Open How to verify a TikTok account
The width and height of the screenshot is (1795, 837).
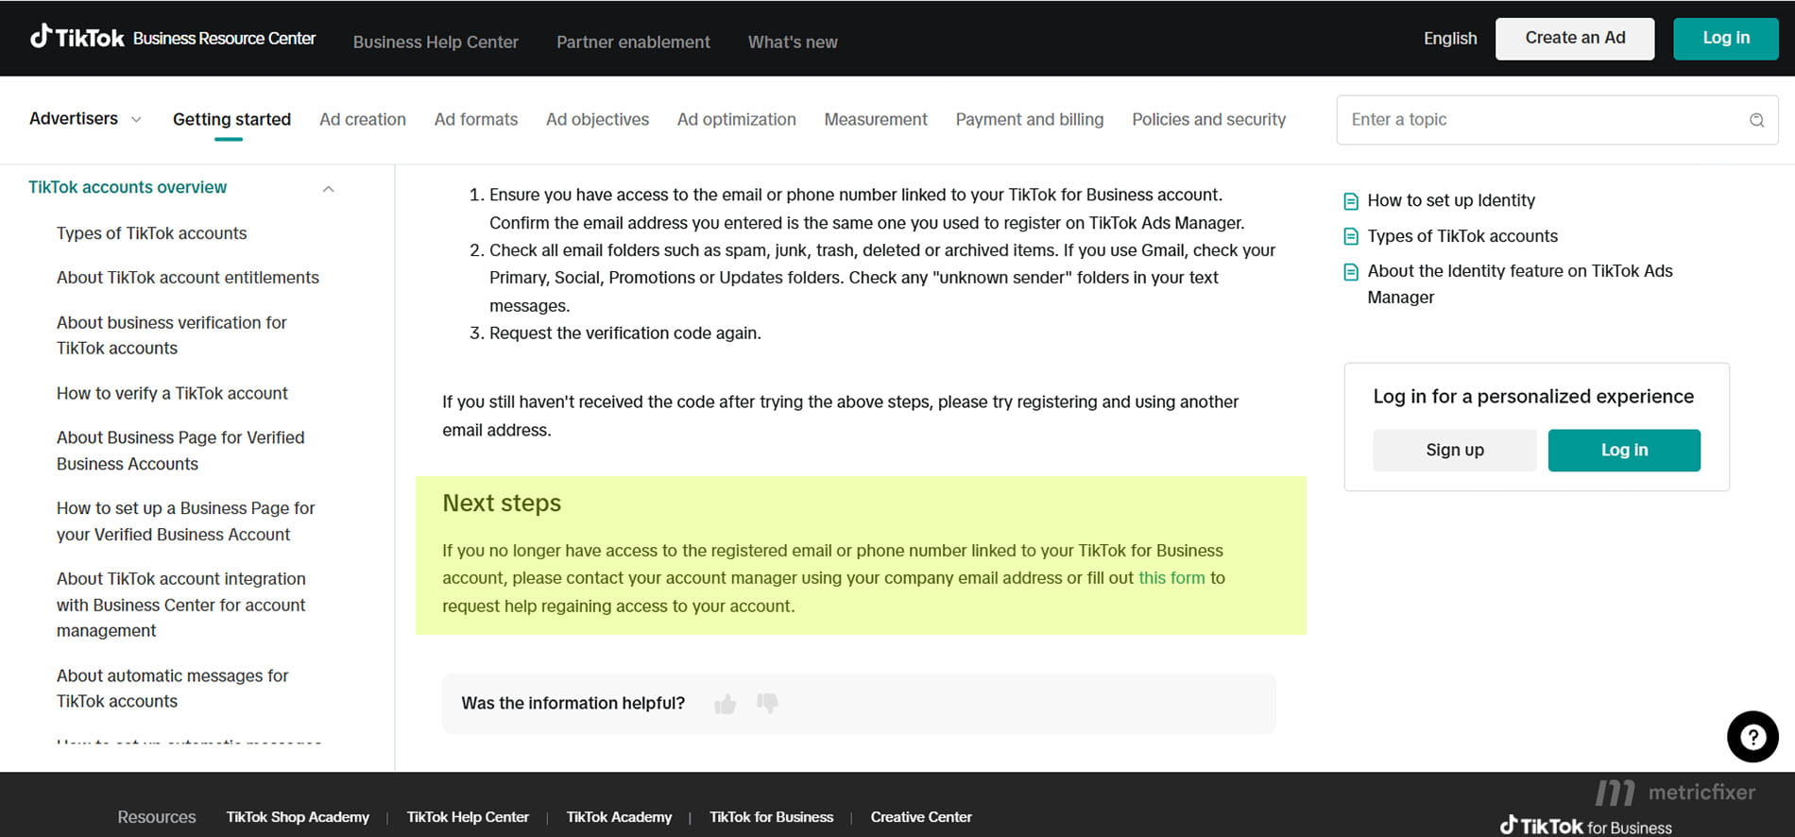click(172, 394)
